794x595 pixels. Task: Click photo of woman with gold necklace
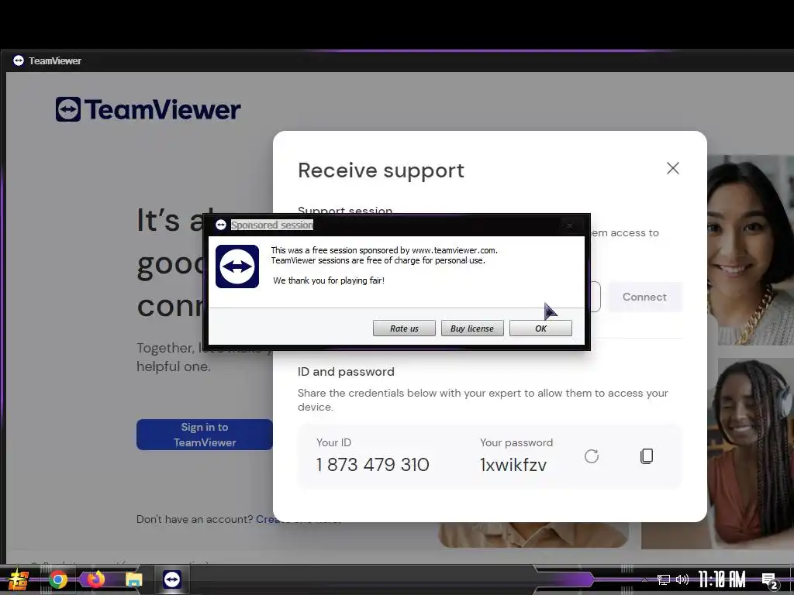coord(751,250)
